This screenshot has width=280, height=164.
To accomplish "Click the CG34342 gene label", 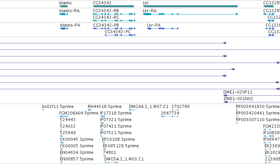I will [102, 3].
